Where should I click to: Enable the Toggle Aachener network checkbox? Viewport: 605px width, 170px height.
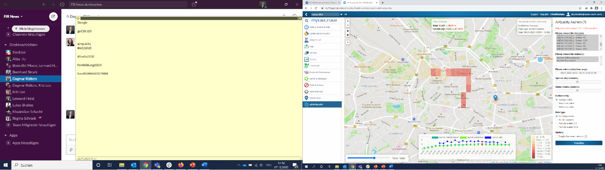[x=557, y=136]
